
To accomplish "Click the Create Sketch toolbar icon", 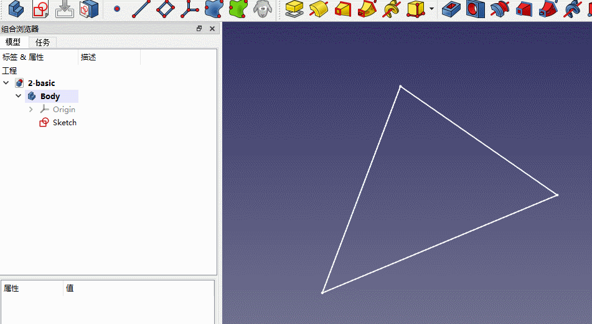I will (40, 9).
